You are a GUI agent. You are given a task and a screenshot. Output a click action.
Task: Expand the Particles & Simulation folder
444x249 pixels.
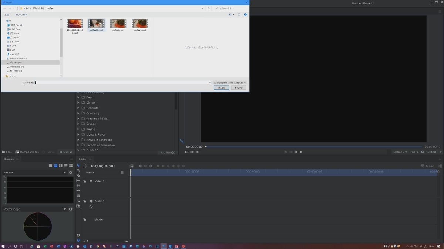78,145
